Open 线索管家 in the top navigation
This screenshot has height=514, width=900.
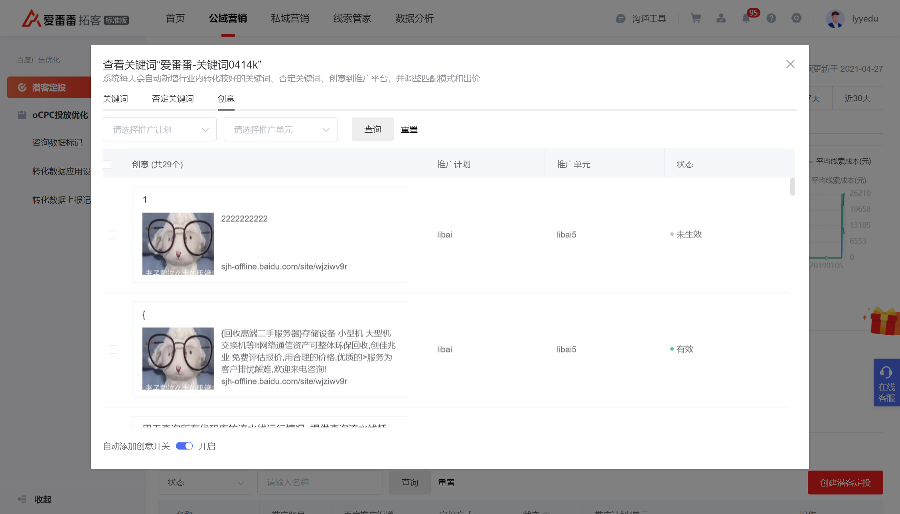[x=352, y=18]
